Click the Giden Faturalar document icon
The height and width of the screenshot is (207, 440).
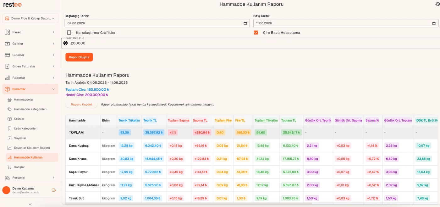(7, 66)
